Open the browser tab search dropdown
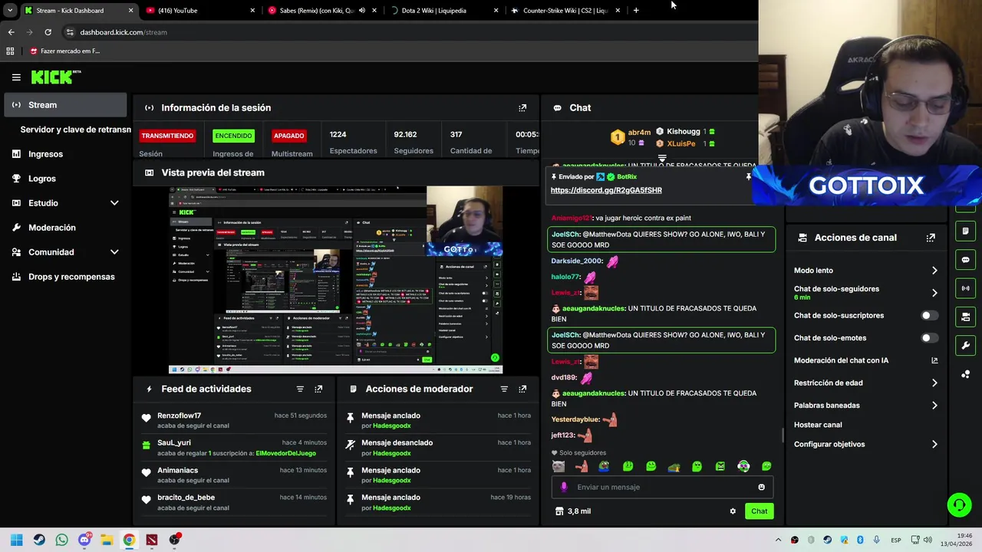Viewport: 982px width, 552px height. point(9,11)
